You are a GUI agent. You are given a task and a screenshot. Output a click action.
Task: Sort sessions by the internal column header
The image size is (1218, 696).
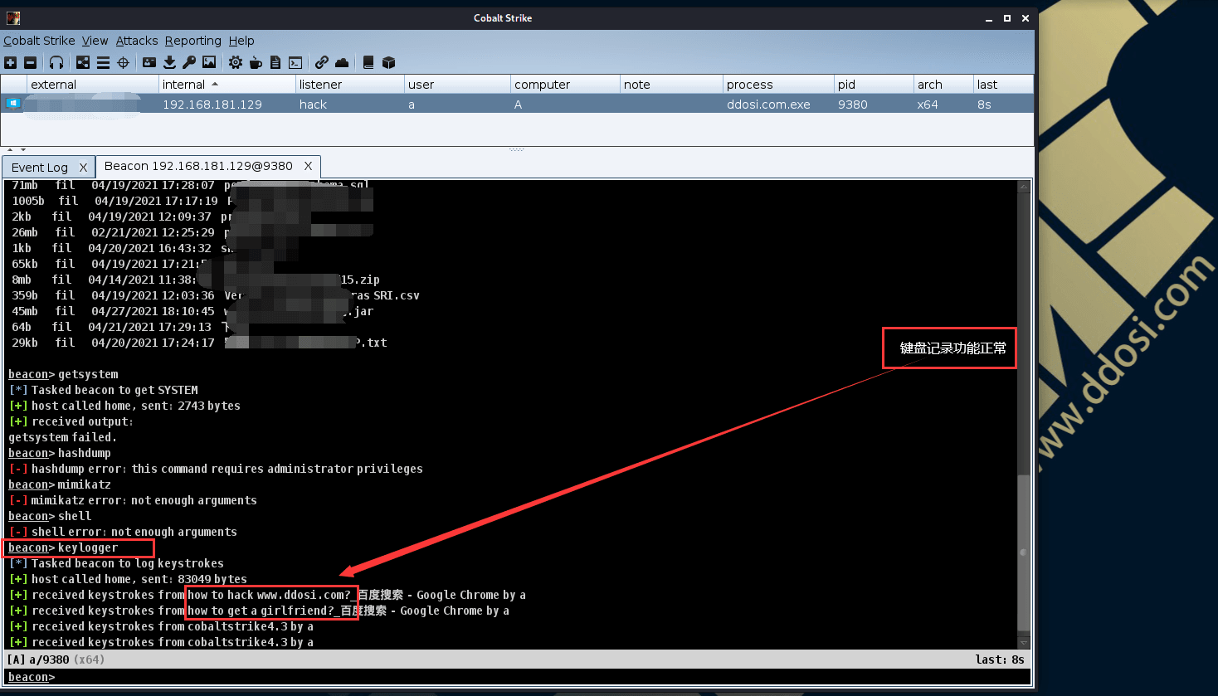(227, 84)
